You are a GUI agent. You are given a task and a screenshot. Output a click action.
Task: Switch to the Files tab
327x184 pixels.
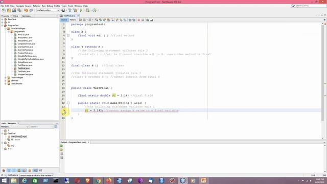pos(16,16)
